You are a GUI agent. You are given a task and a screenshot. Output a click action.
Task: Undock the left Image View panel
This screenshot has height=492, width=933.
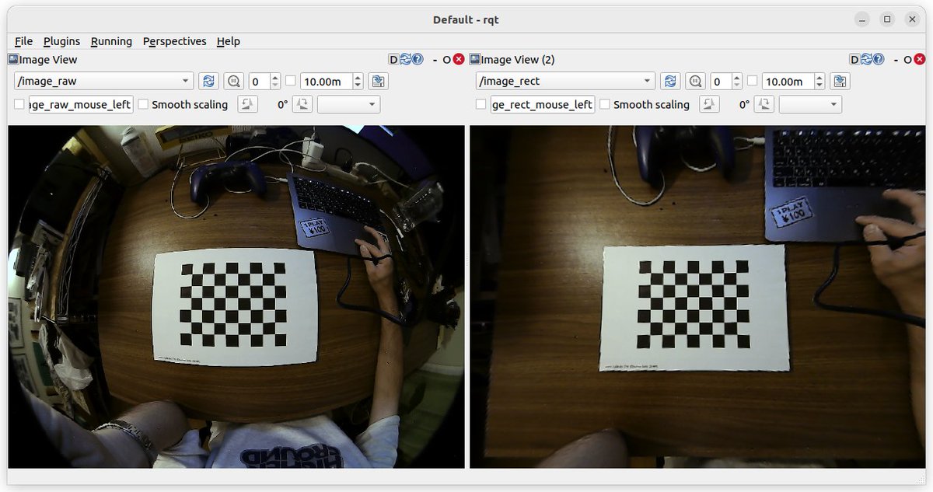click(x=447, y=59)
